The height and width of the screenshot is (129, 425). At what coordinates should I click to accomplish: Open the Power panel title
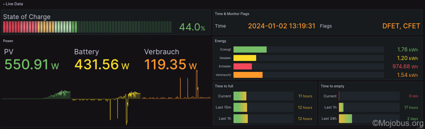coord(8,41)
